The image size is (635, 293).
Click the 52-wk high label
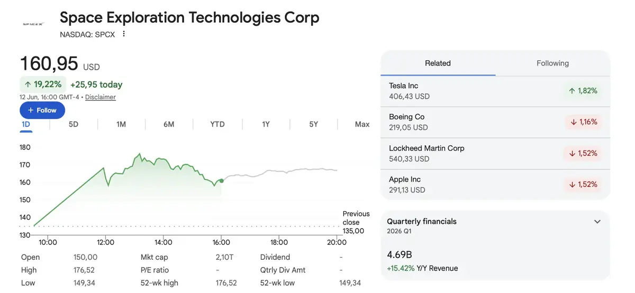[x=159, y=283]
